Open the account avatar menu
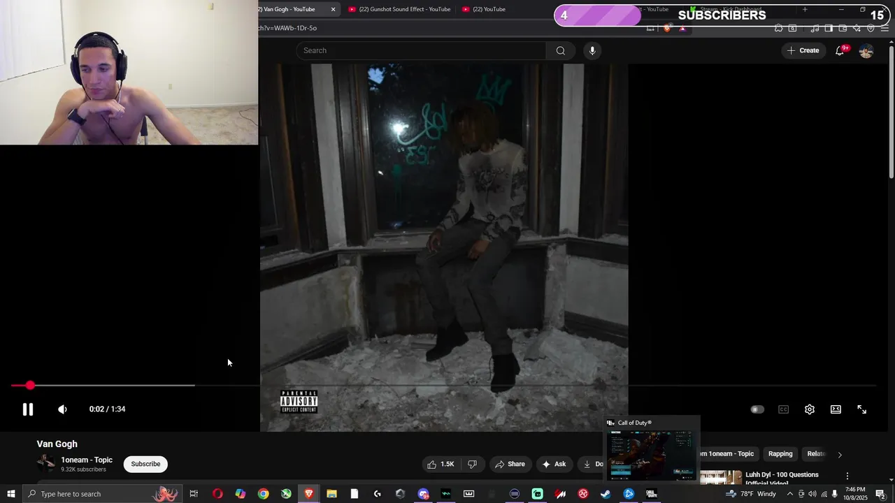 point(866,51)
